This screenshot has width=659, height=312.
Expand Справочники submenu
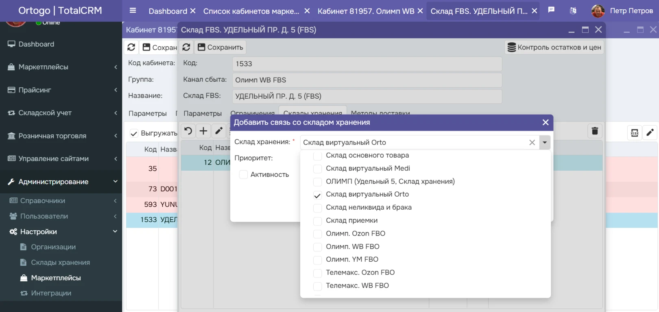pyautogui.click(x=61, y=201)
